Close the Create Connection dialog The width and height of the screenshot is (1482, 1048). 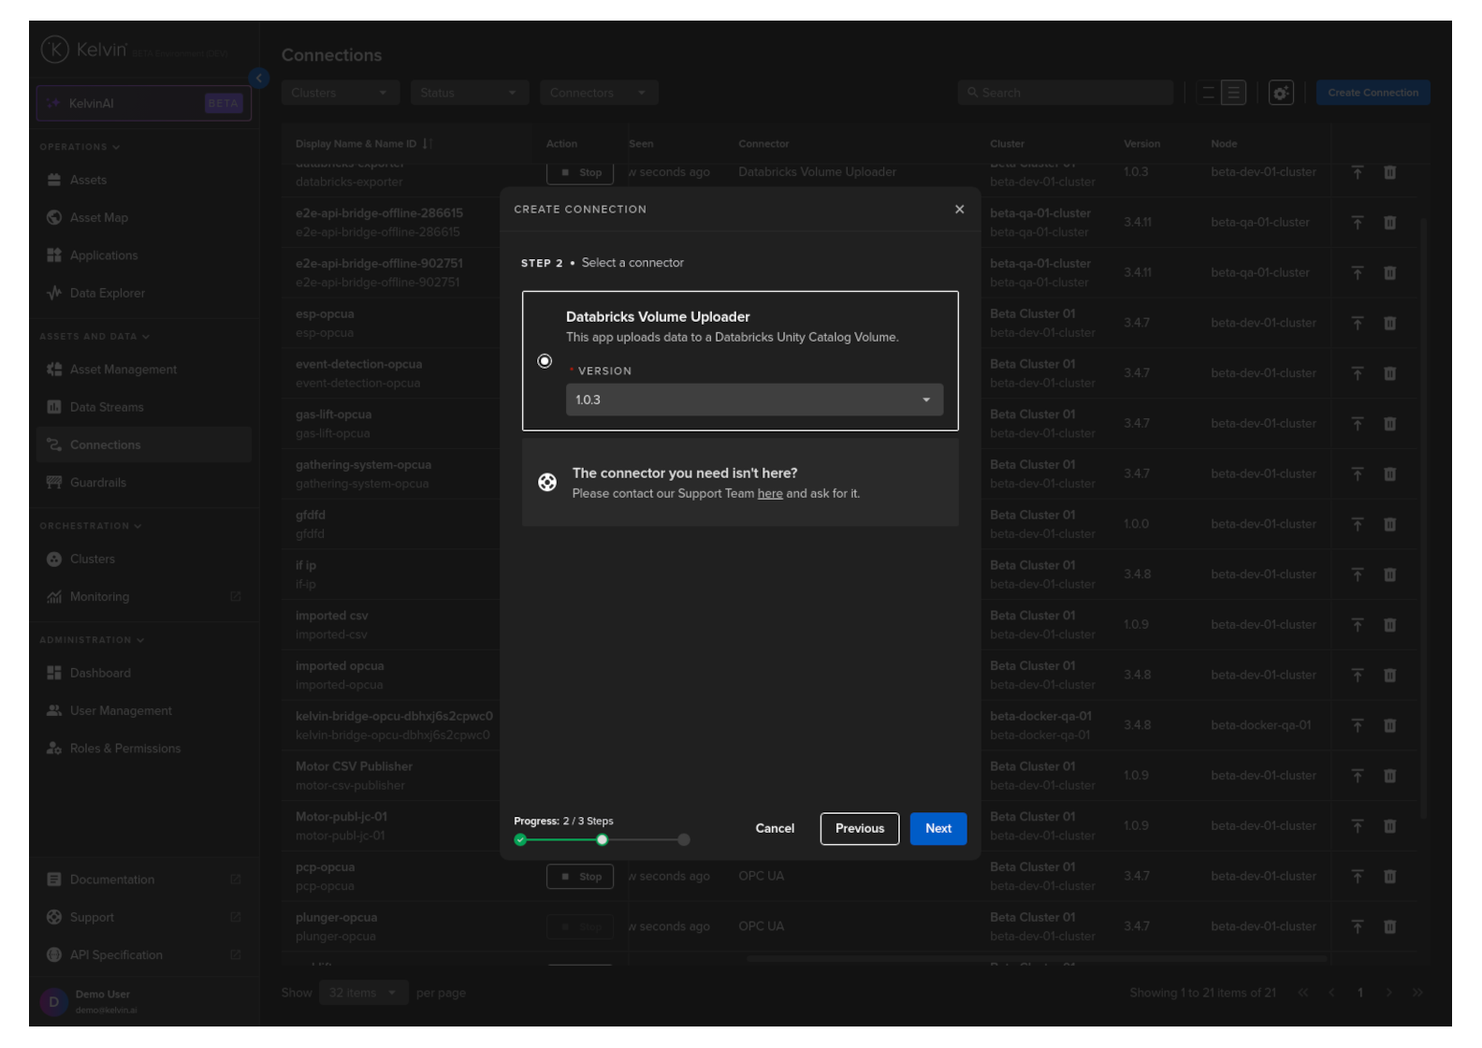(959, 210)
